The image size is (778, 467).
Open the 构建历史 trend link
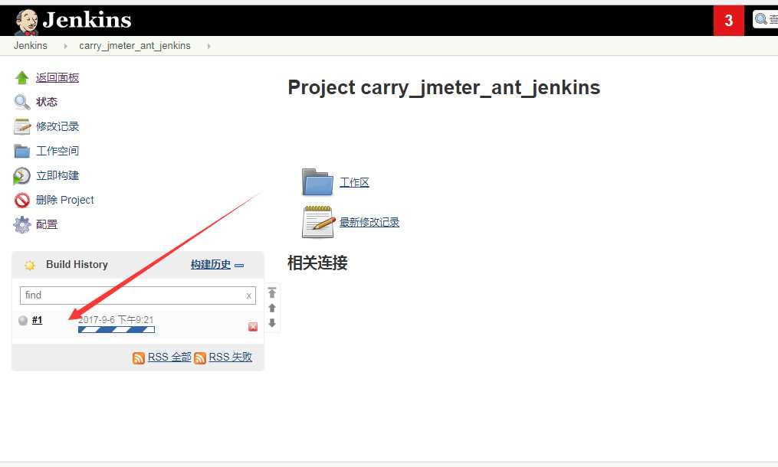(210, 265)
